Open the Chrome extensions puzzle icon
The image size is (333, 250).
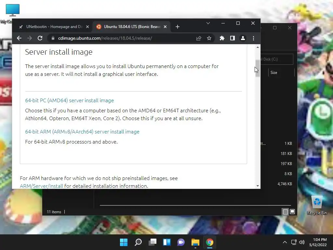[x=222, y=38]
